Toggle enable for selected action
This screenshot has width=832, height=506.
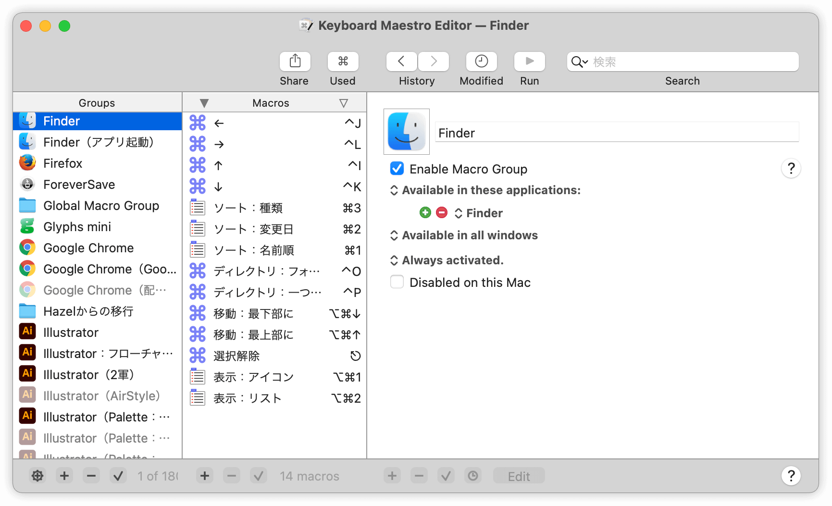click(446, 476)
